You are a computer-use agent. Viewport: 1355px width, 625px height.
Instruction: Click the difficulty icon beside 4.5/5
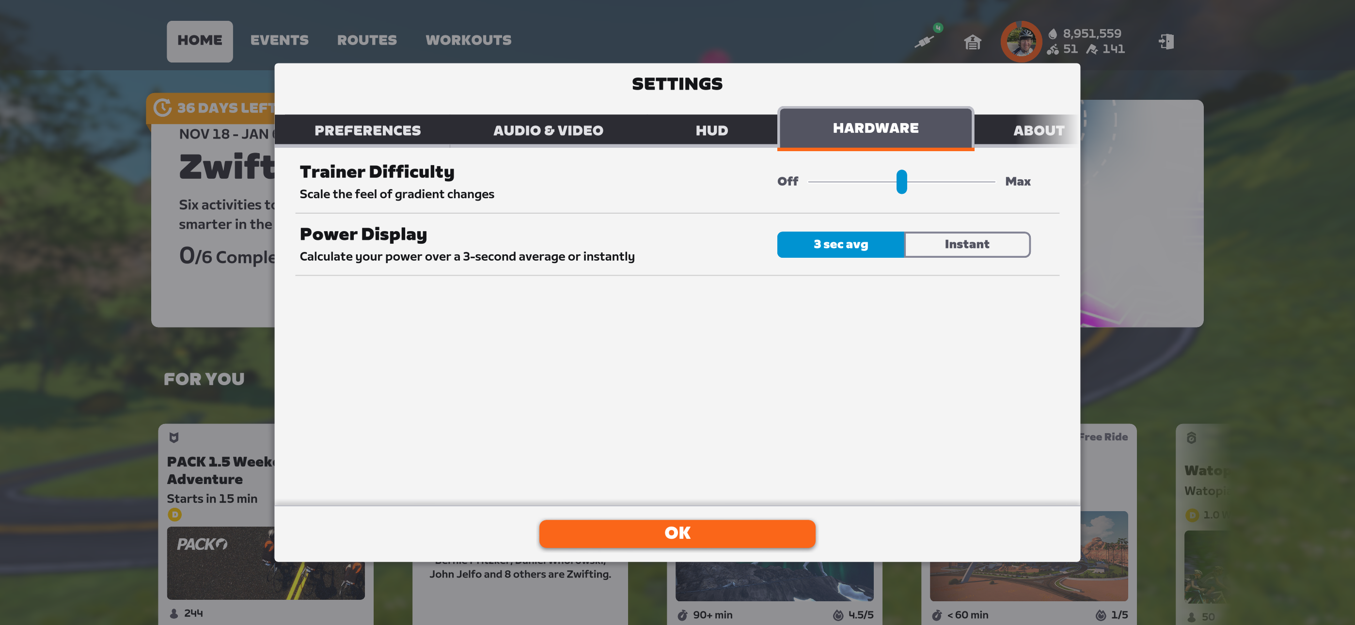pyautogui.click(x=838, y=615)
